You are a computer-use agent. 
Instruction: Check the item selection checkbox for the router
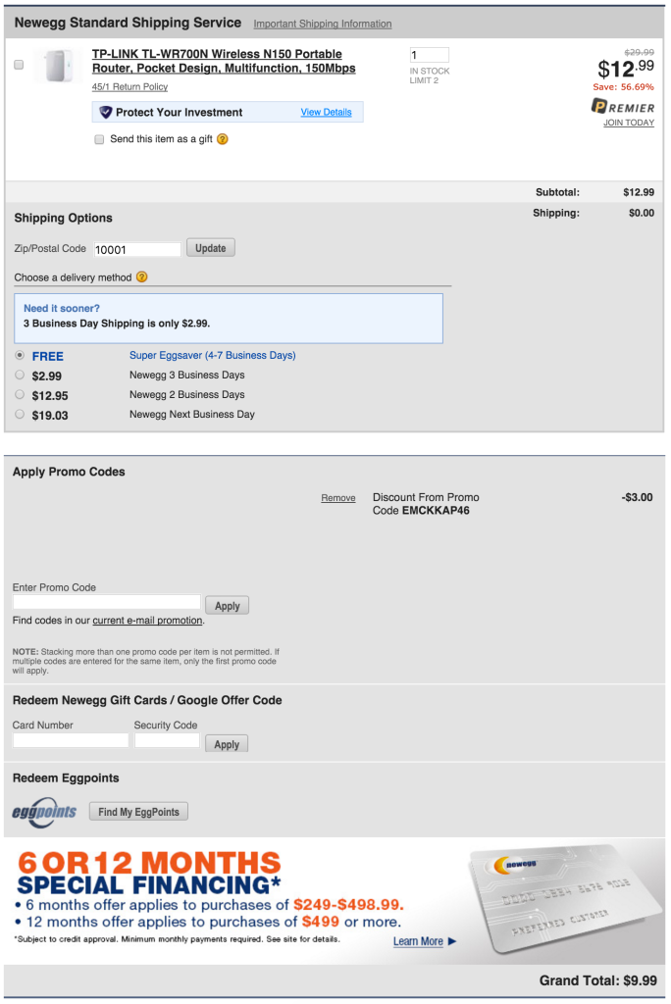coord(19,65)
